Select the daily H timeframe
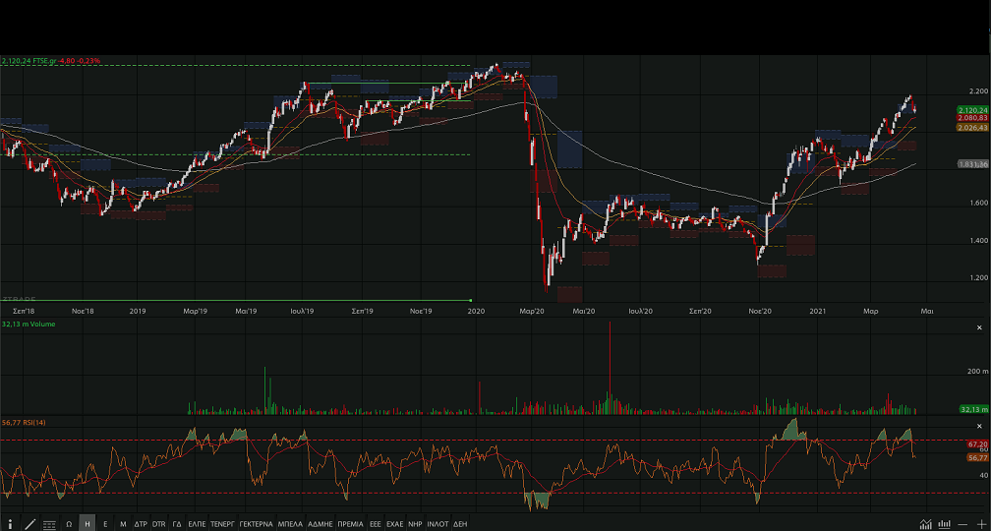This screenshot has width=991, height=531. coord(87,524)
